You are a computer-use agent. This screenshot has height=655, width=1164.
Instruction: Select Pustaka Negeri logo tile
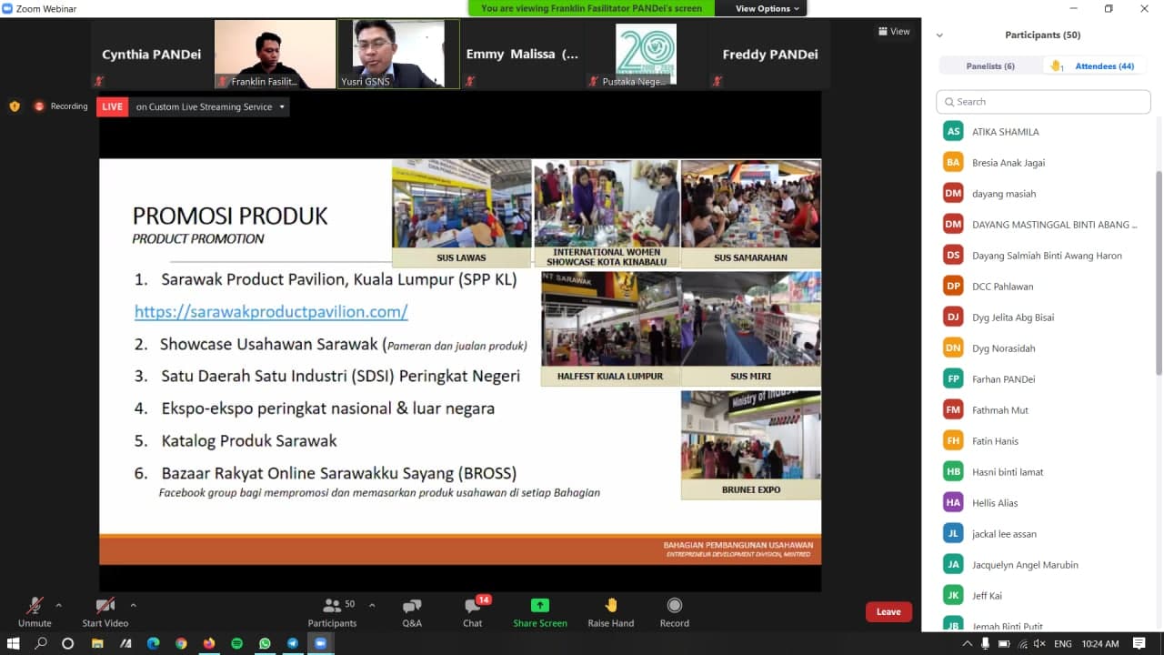(646, 55)
